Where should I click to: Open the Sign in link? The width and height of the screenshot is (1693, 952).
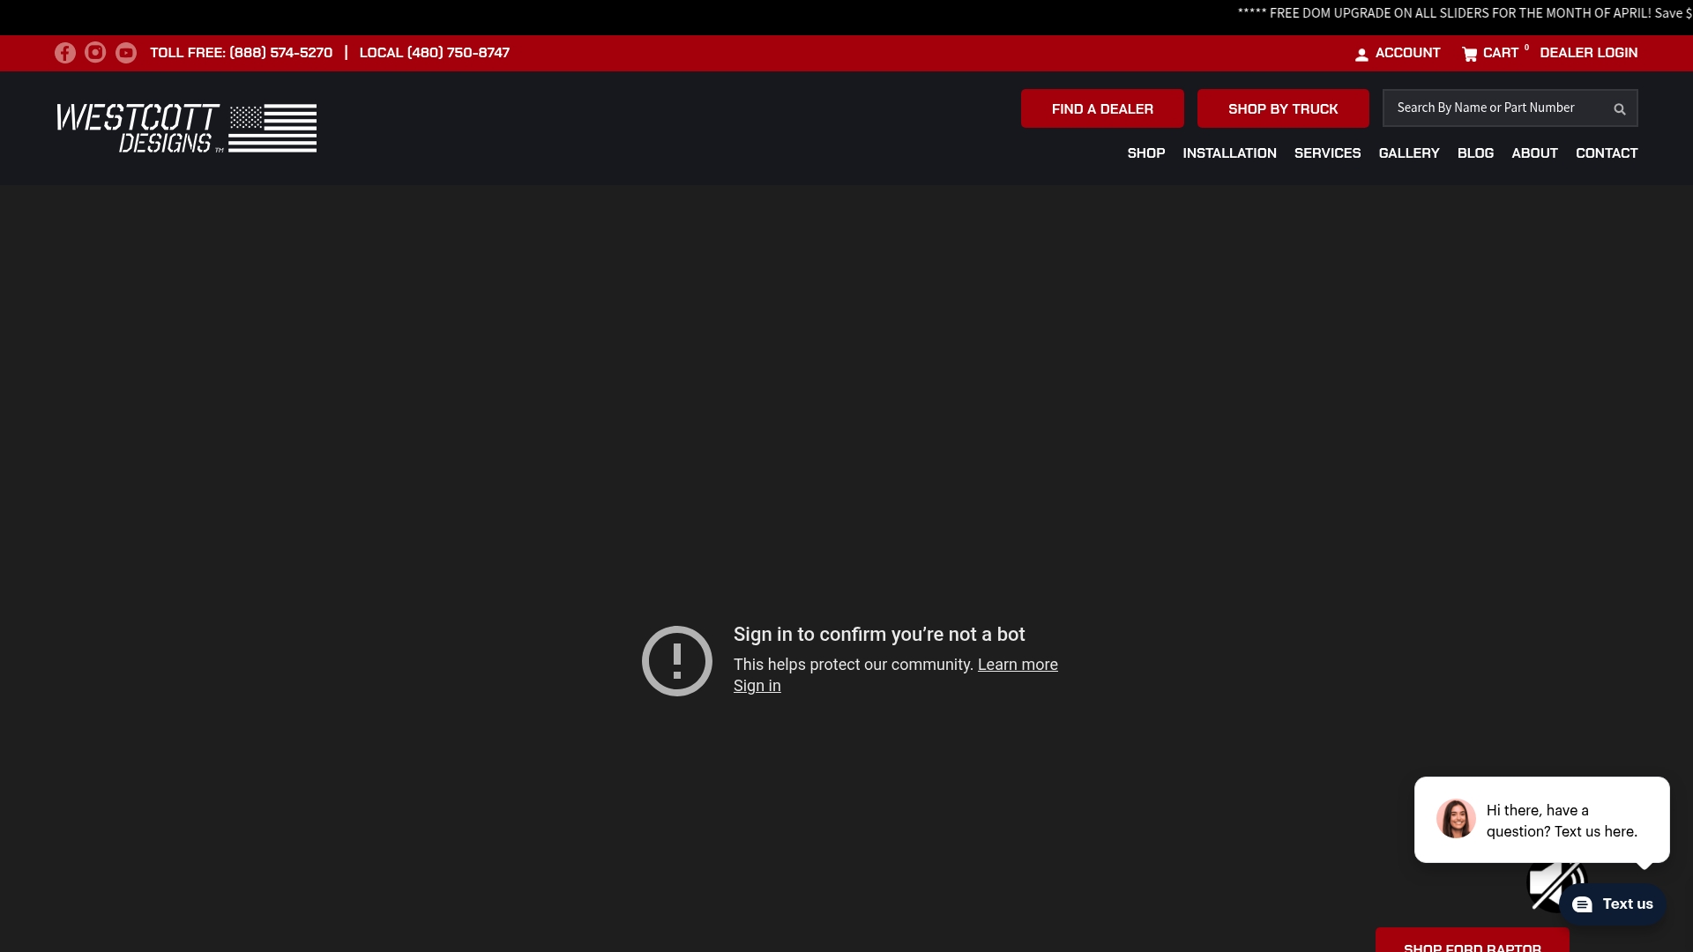coord(757,686)
